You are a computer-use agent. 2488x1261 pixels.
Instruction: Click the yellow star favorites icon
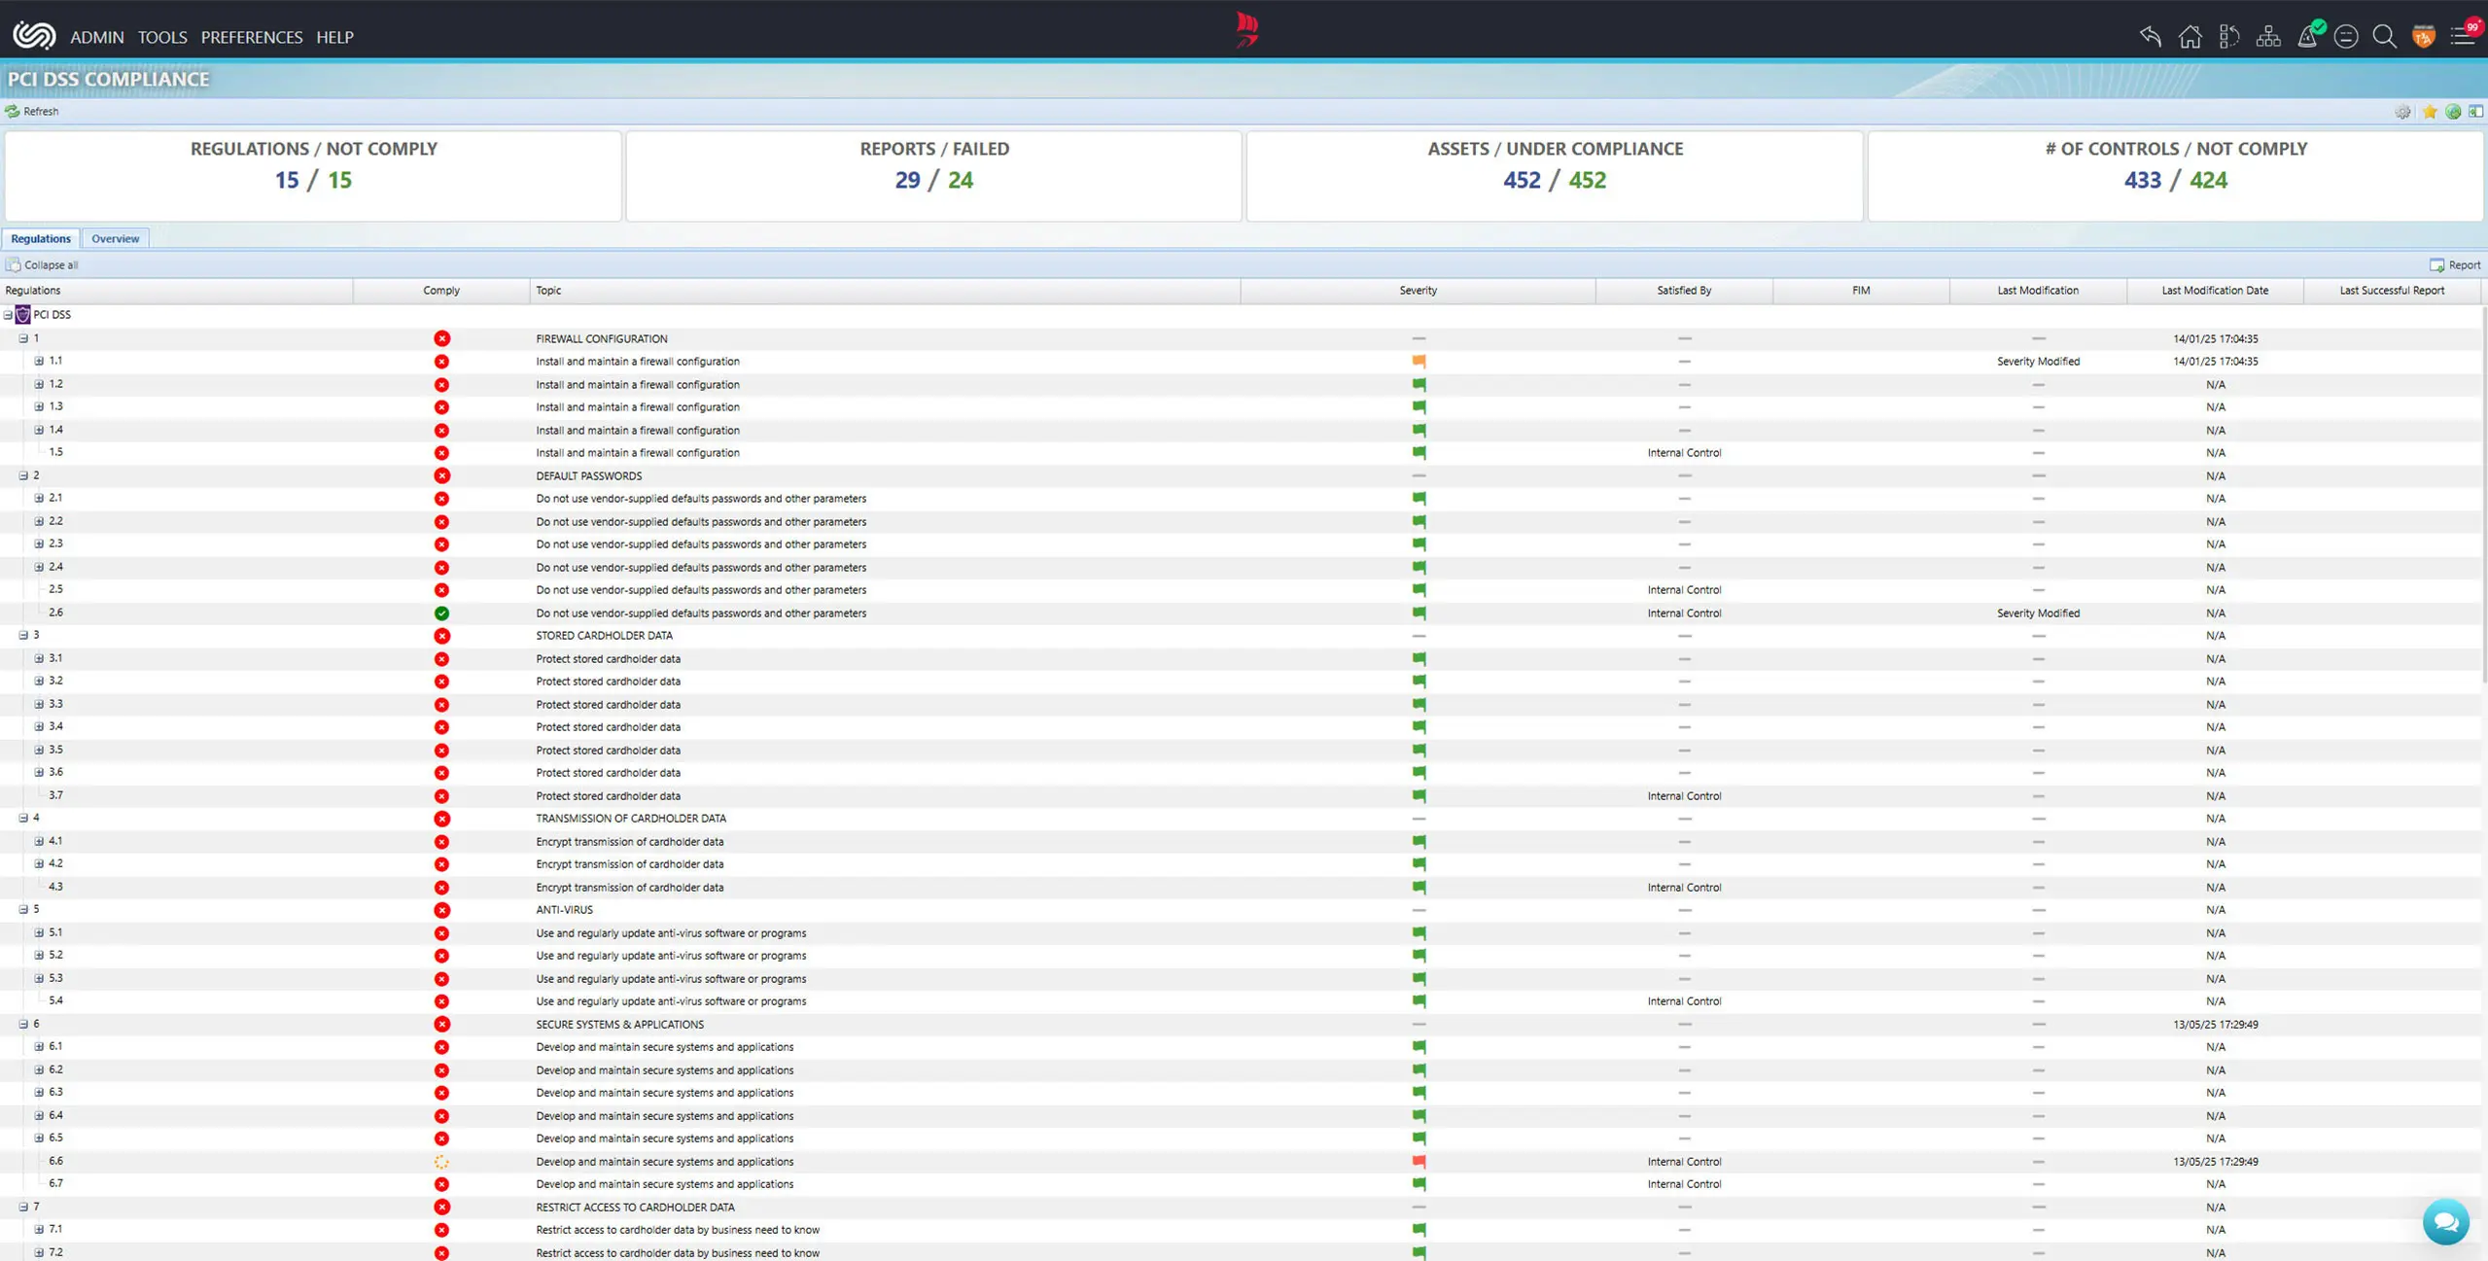click(2429, 112)
